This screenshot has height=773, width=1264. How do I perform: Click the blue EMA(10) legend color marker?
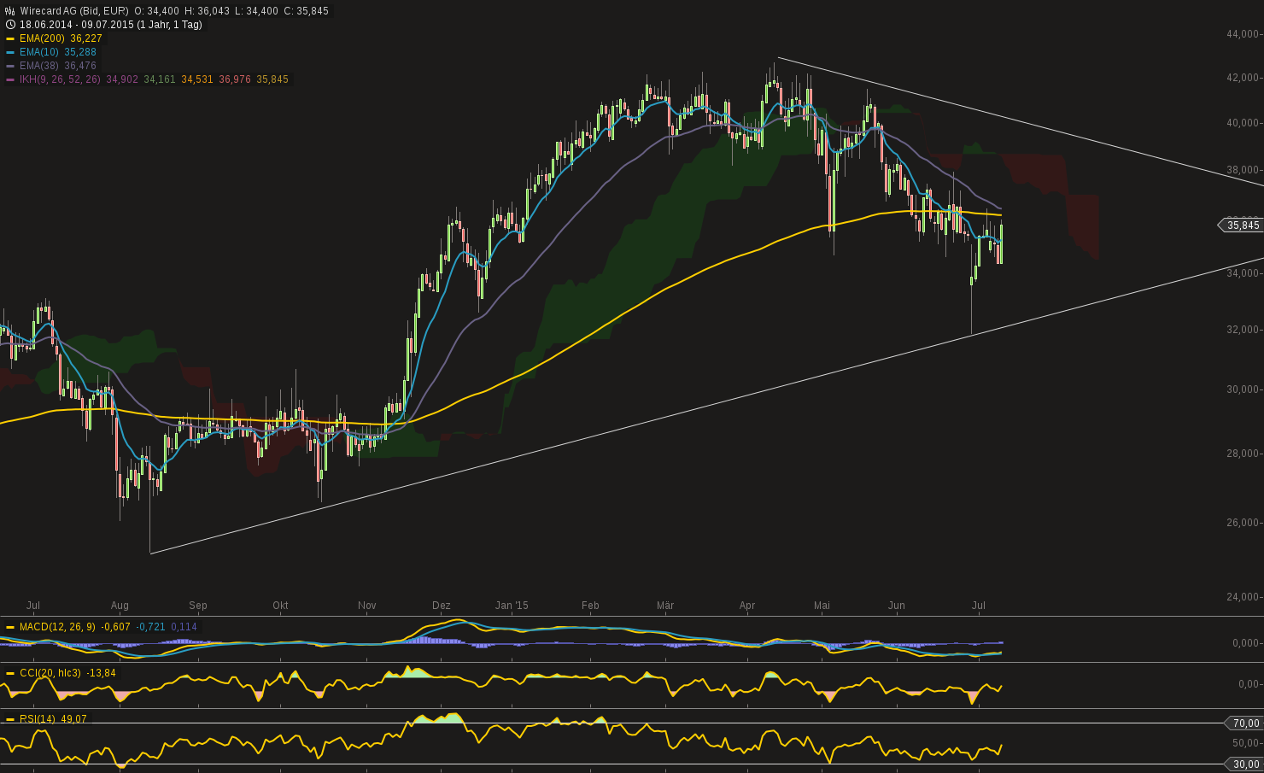click(10, 52)
